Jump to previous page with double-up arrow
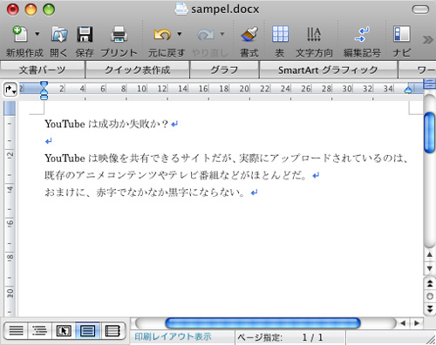Viewport: 436px width, 345px height. pos(430,283)
